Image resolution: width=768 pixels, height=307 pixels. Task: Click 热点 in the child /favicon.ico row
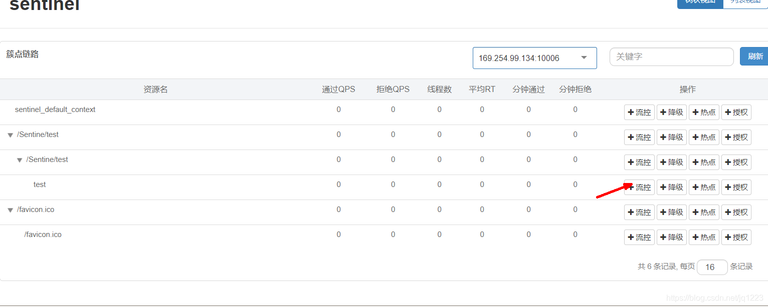pyautogui.click(x=704, y=237)
